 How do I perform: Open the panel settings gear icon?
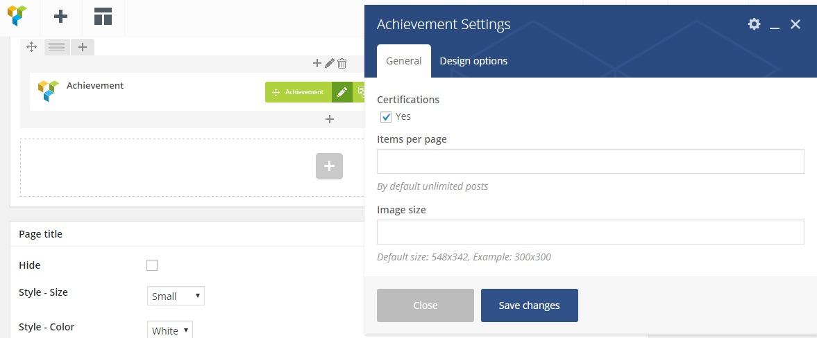click(x=754, y=24)
